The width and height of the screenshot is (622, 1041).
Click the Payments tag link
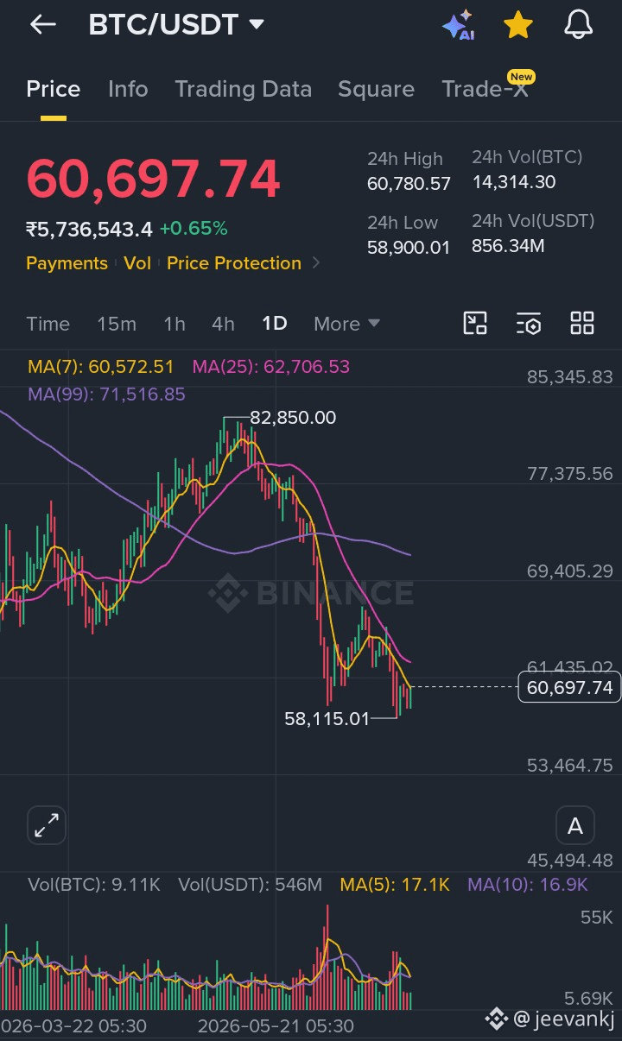67,263
